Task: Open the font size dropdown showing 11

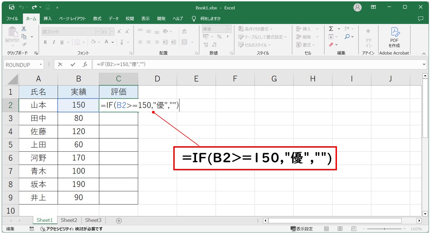Action: (x=112, y=32)
